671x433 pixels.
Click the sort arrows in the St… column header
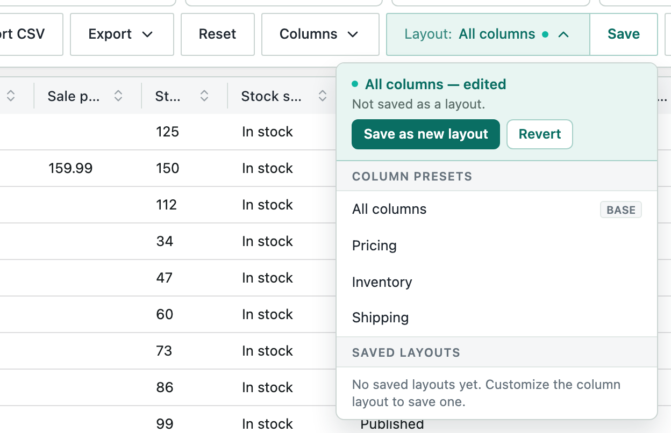point(204,96)
